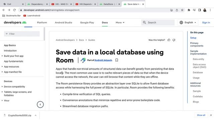This screenshot has width=214, height=120.
Task: Expand Device compatibility section
Action: click(2, 87)
